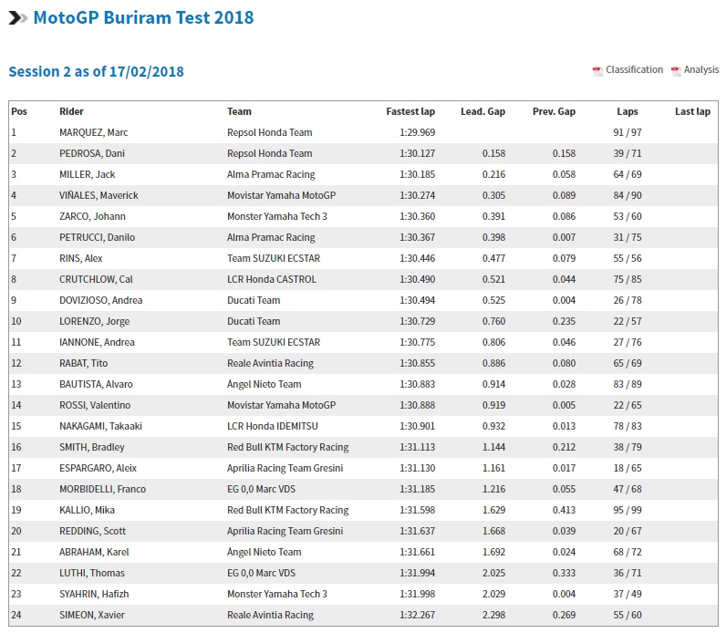Screen dimensions: 726x633
Task: Click the Pos column header
Action: point(19,111)
